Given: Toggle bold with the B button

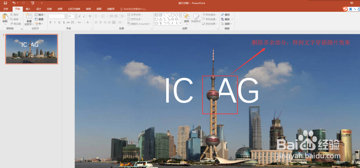Looking at the screenshot, I should [x=50, y=22].
